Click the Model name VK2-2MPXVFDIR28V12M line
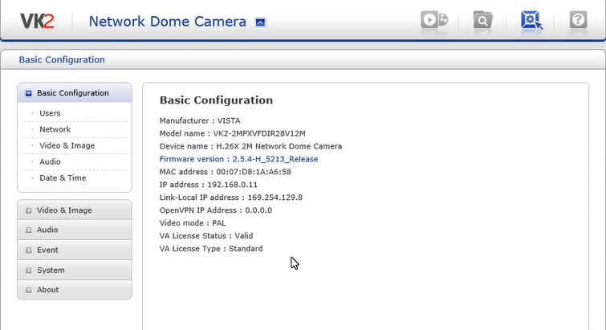The width and height of the screenshot is (606, 330). pos(232,134)
